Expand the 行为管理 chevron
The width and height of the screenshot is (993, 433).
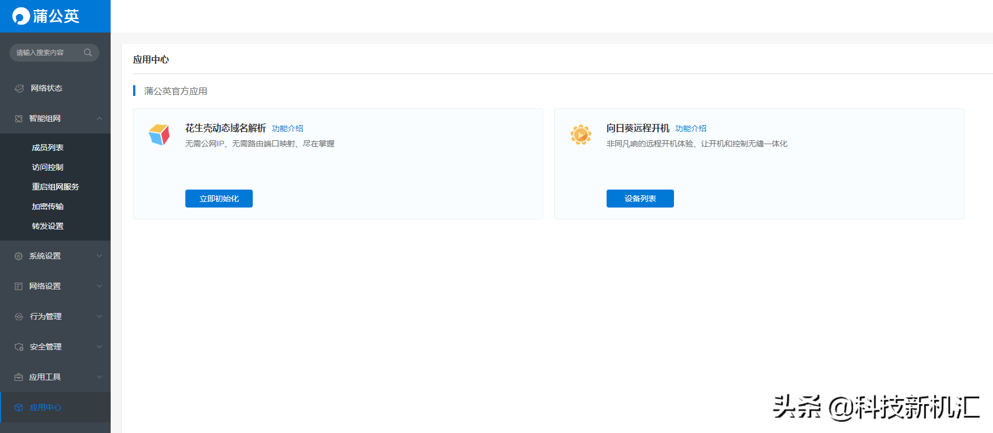(x=99, y=316)
